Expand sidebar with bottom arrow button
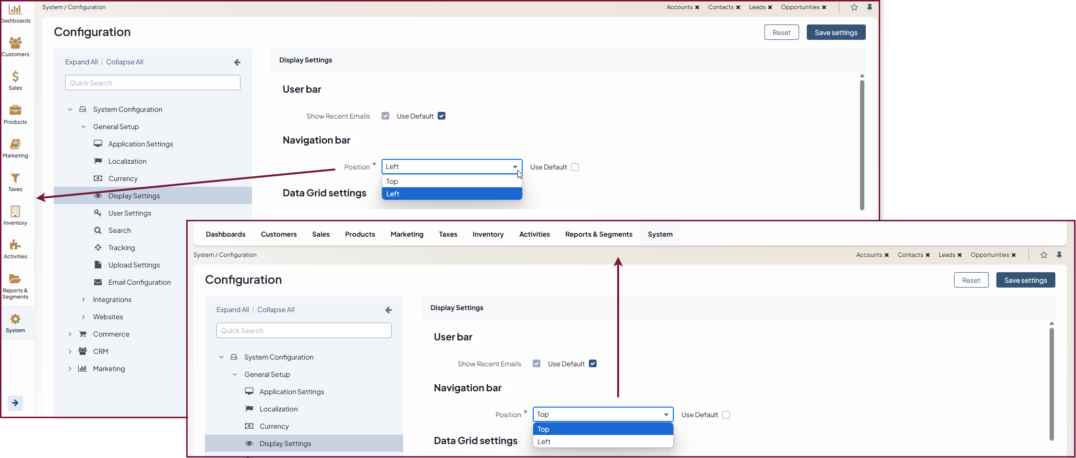 (x=15, y=403)
